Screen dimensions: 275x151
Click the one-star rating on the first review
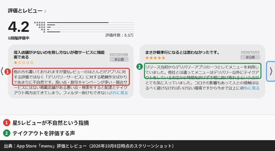[x=24, y=62]
